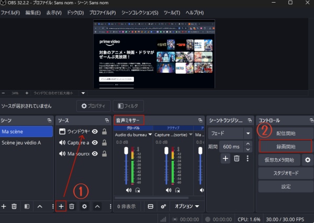The image size is (314, 223).
Task: Pop out the 音声ミキサー dock
Action: 200,120
